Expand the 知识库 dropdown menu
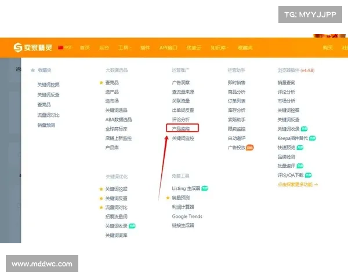The width and height of the screenshot is (348, 278). (219, 47)
